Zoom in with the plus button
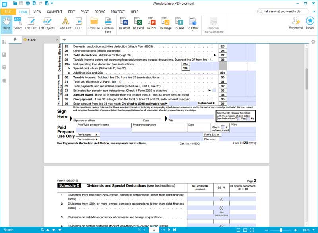Image resolution: width=318 pixels, height=233 pixels. [296, 230]
